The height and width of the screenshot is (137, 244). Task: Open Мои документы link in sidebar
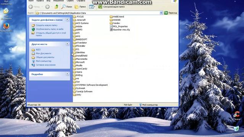(x=43, y=53)
